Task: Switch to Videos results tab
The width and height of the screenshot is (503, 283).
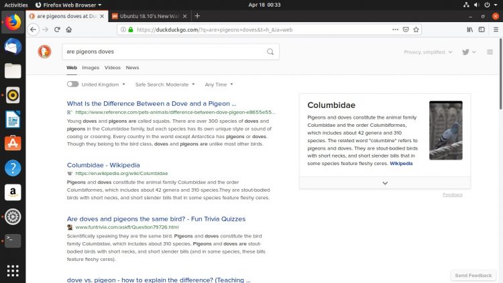Action: click(x=112, y=68)
